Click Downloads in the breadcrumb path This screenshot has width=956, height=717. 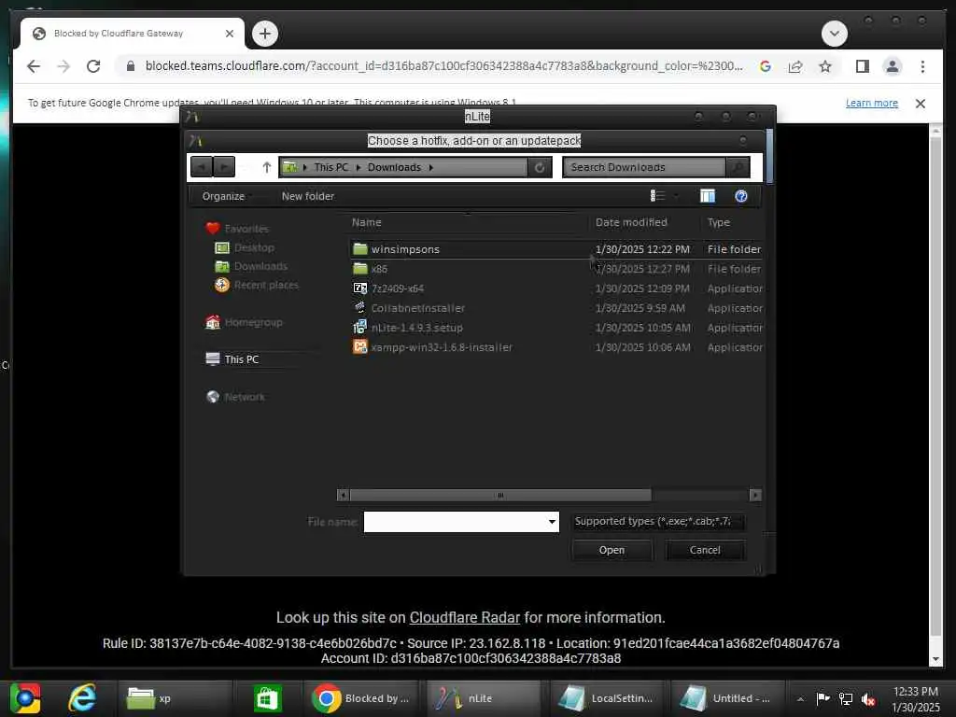point(394,167)
